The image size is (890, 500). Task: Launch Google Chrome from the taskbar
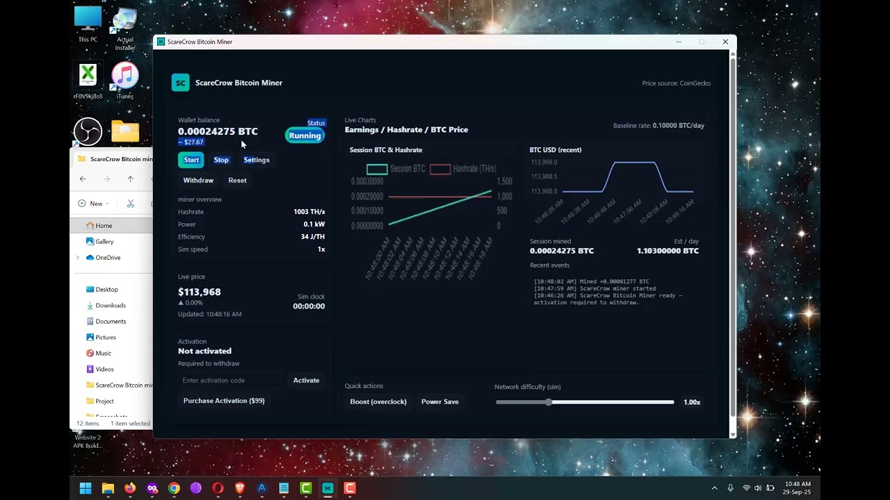point(174,488)
